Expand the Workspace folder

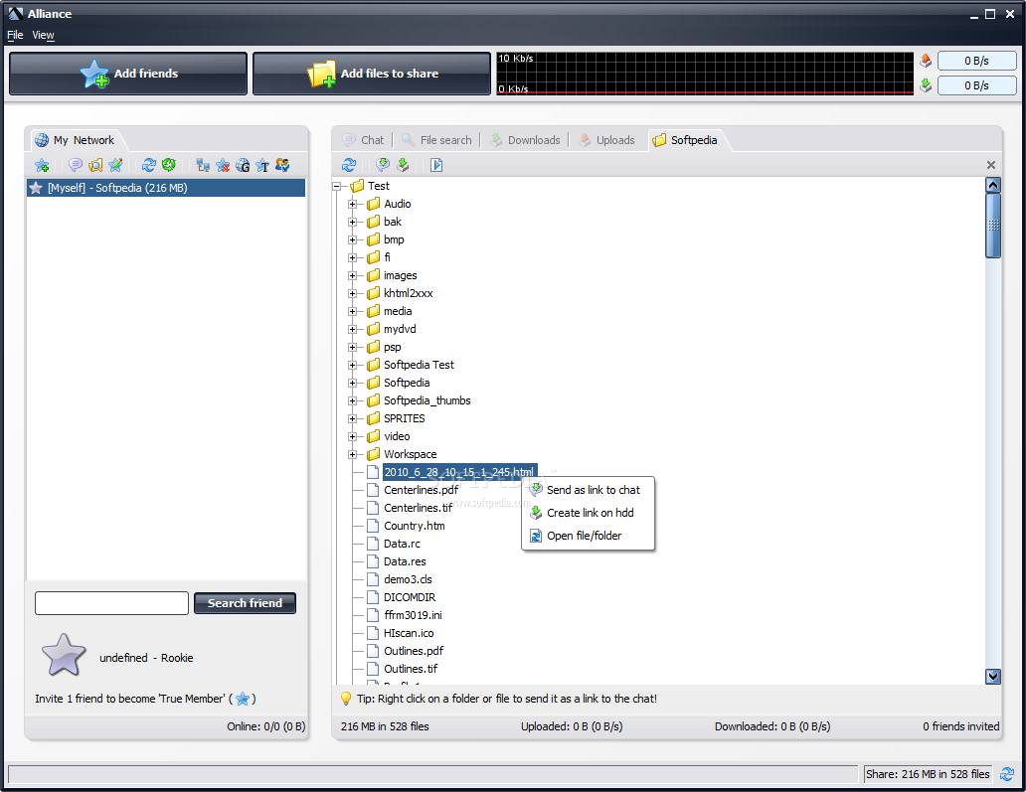click(x=352, y=454)
